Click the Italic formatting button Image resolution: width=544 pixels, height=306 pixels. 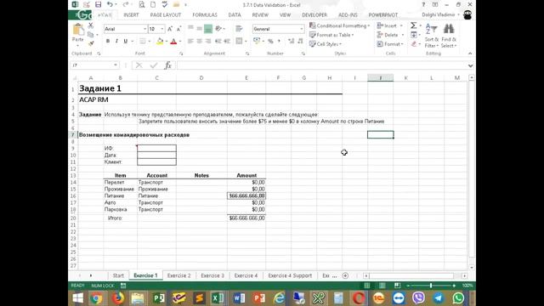116,42
